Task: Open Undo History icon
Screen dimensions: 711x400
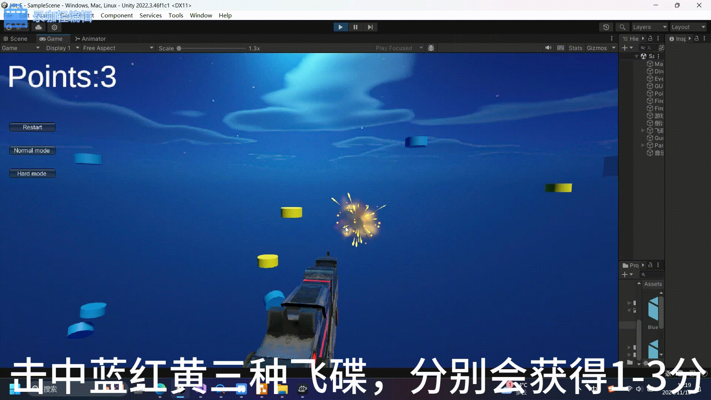Action: [x=606, y=27]
